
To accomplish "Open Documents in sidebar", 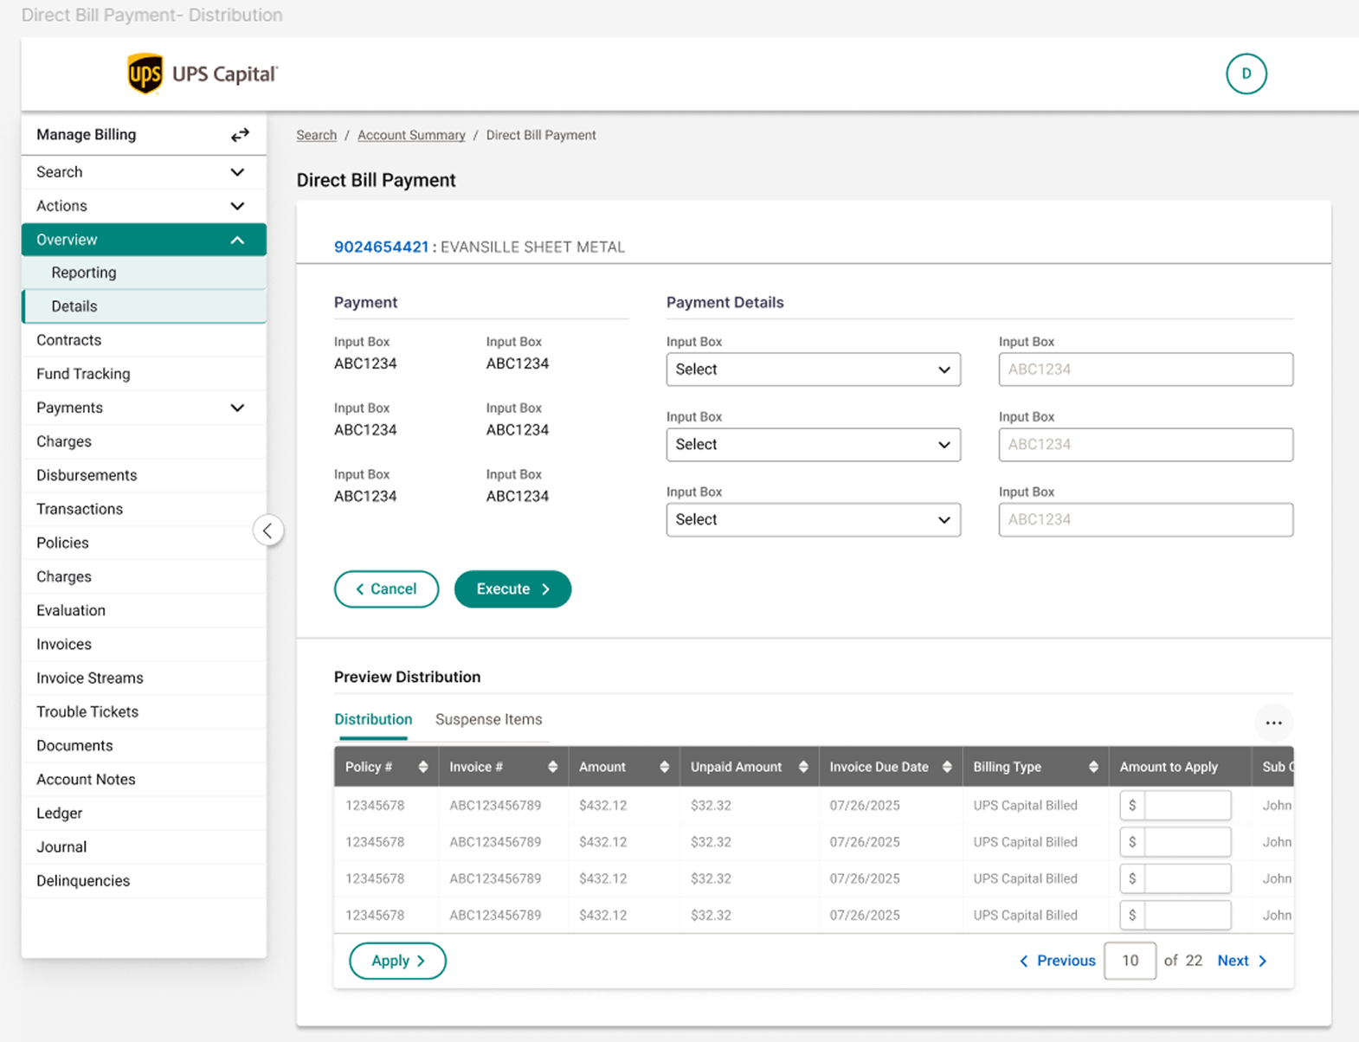I will [144, 745].
